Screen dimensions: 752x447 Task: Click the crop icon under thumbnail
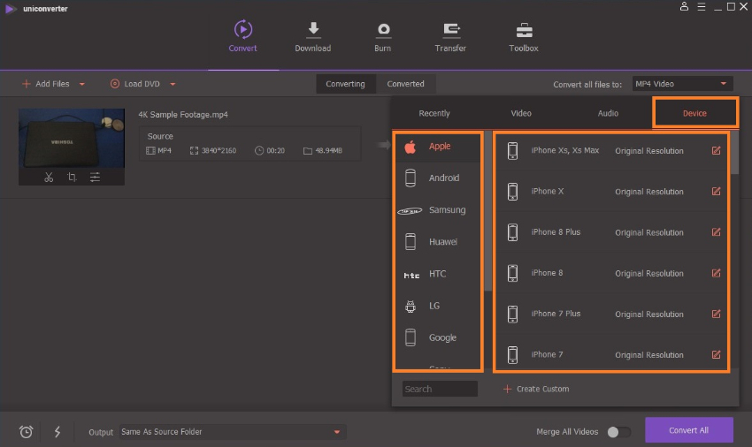tap(72, 178)
